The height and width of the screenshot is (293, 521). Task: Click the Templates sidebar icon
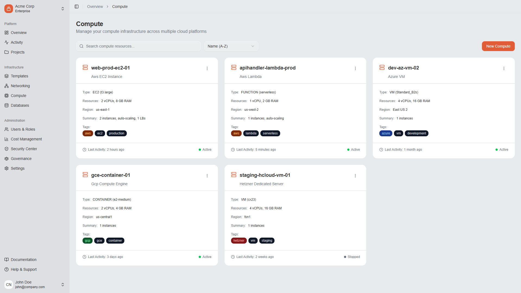(x=6, y=76)
